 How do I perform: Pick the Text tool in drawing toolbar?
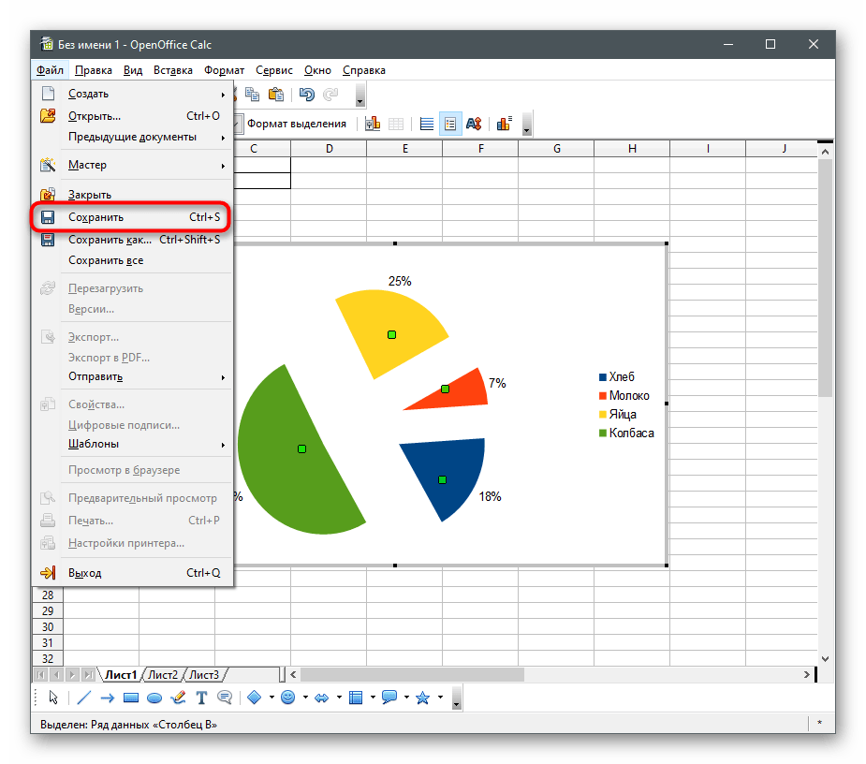point(201,698)
